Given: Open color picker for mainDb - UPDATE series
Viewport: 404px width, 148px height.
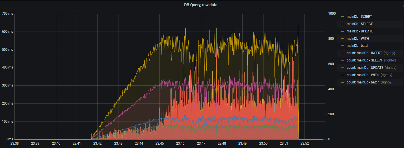Looking at the screenshot, I should pyautogui.click(x=342, y=31).
